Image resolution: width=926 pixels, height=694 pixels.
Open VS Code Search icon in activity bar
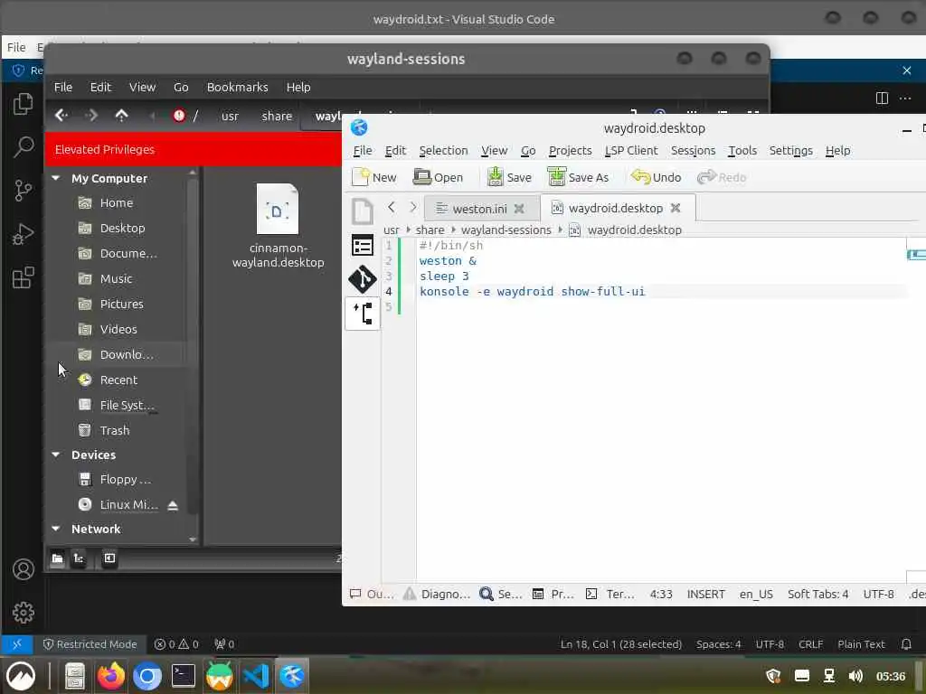click(x=23, y=146)
